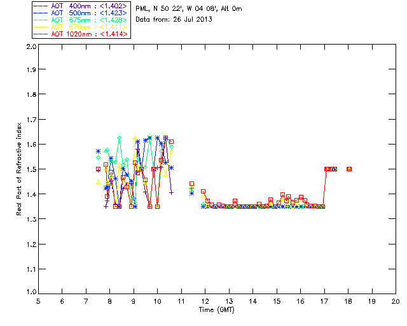Click the 18 x-axis hour label

click(348, 301)
